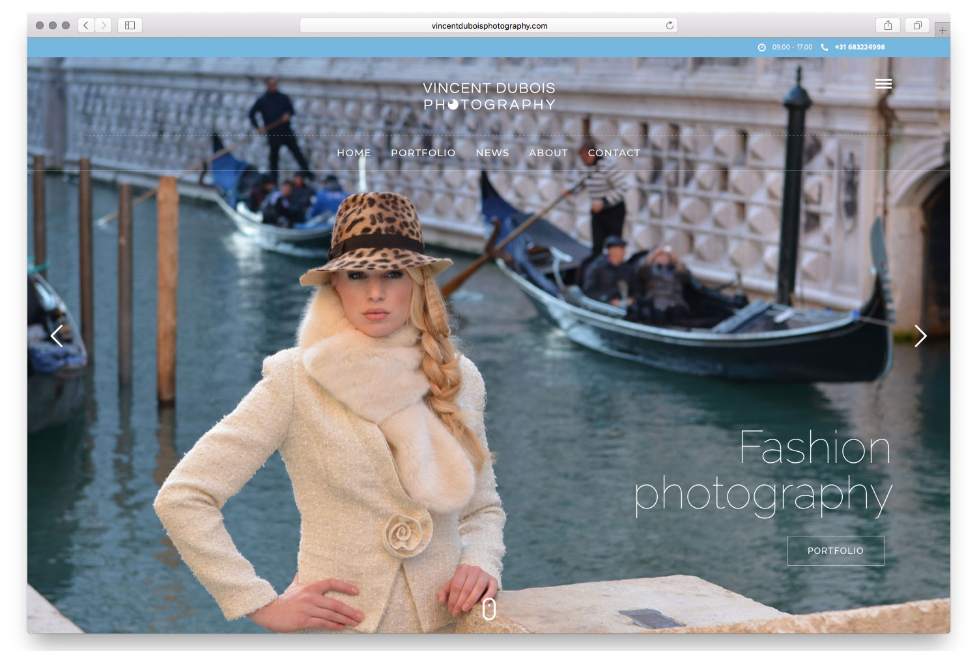Reload the page with the refresh icon

point(670,25)
